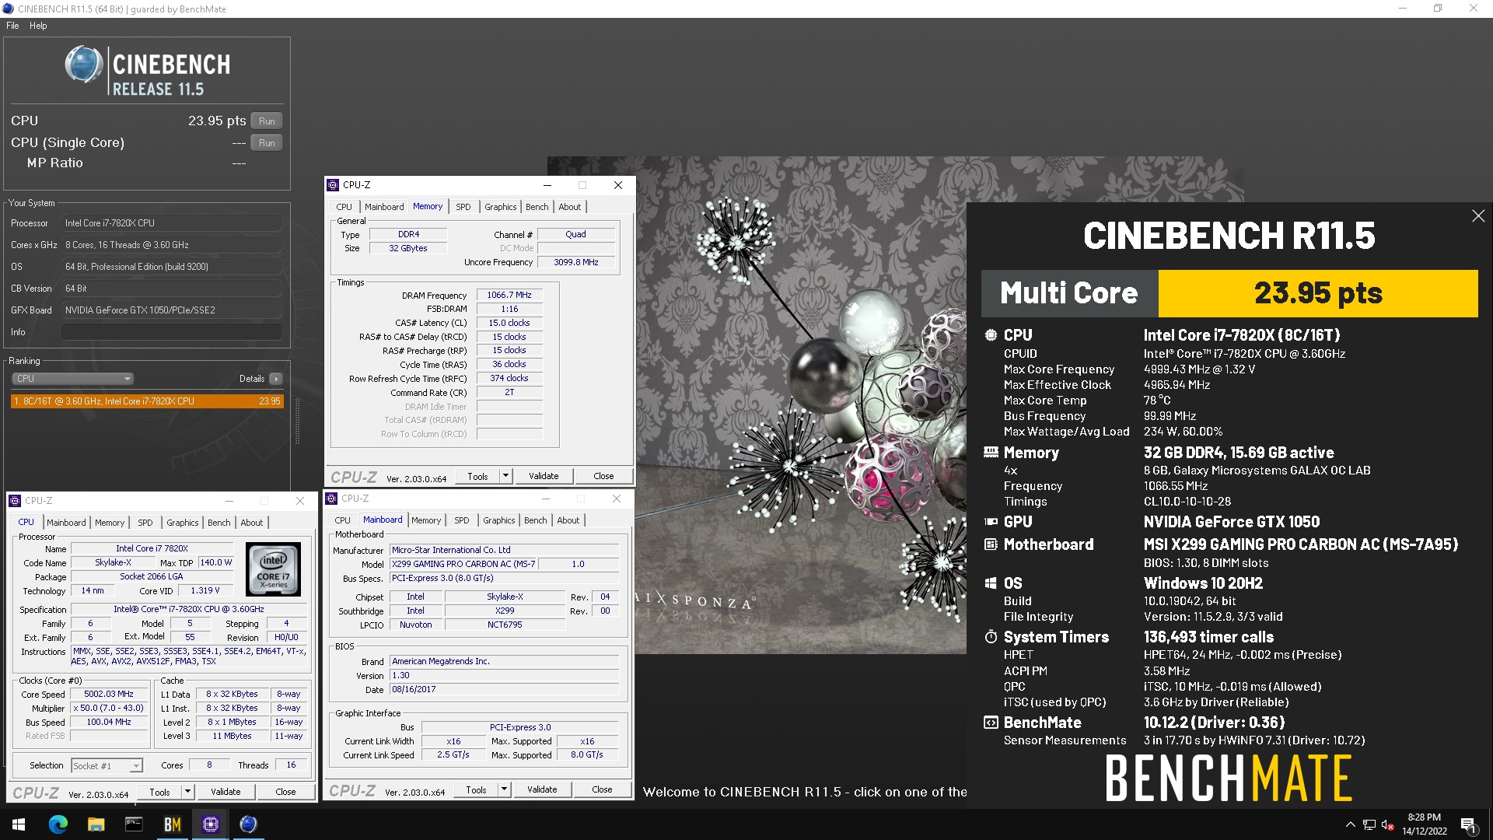Screen dimensions: 1493x840
Task: Open the Tools dropdown arrow in the Mainboard CPU-Z window
Action: pyautogui.click(x=504, y=789)
